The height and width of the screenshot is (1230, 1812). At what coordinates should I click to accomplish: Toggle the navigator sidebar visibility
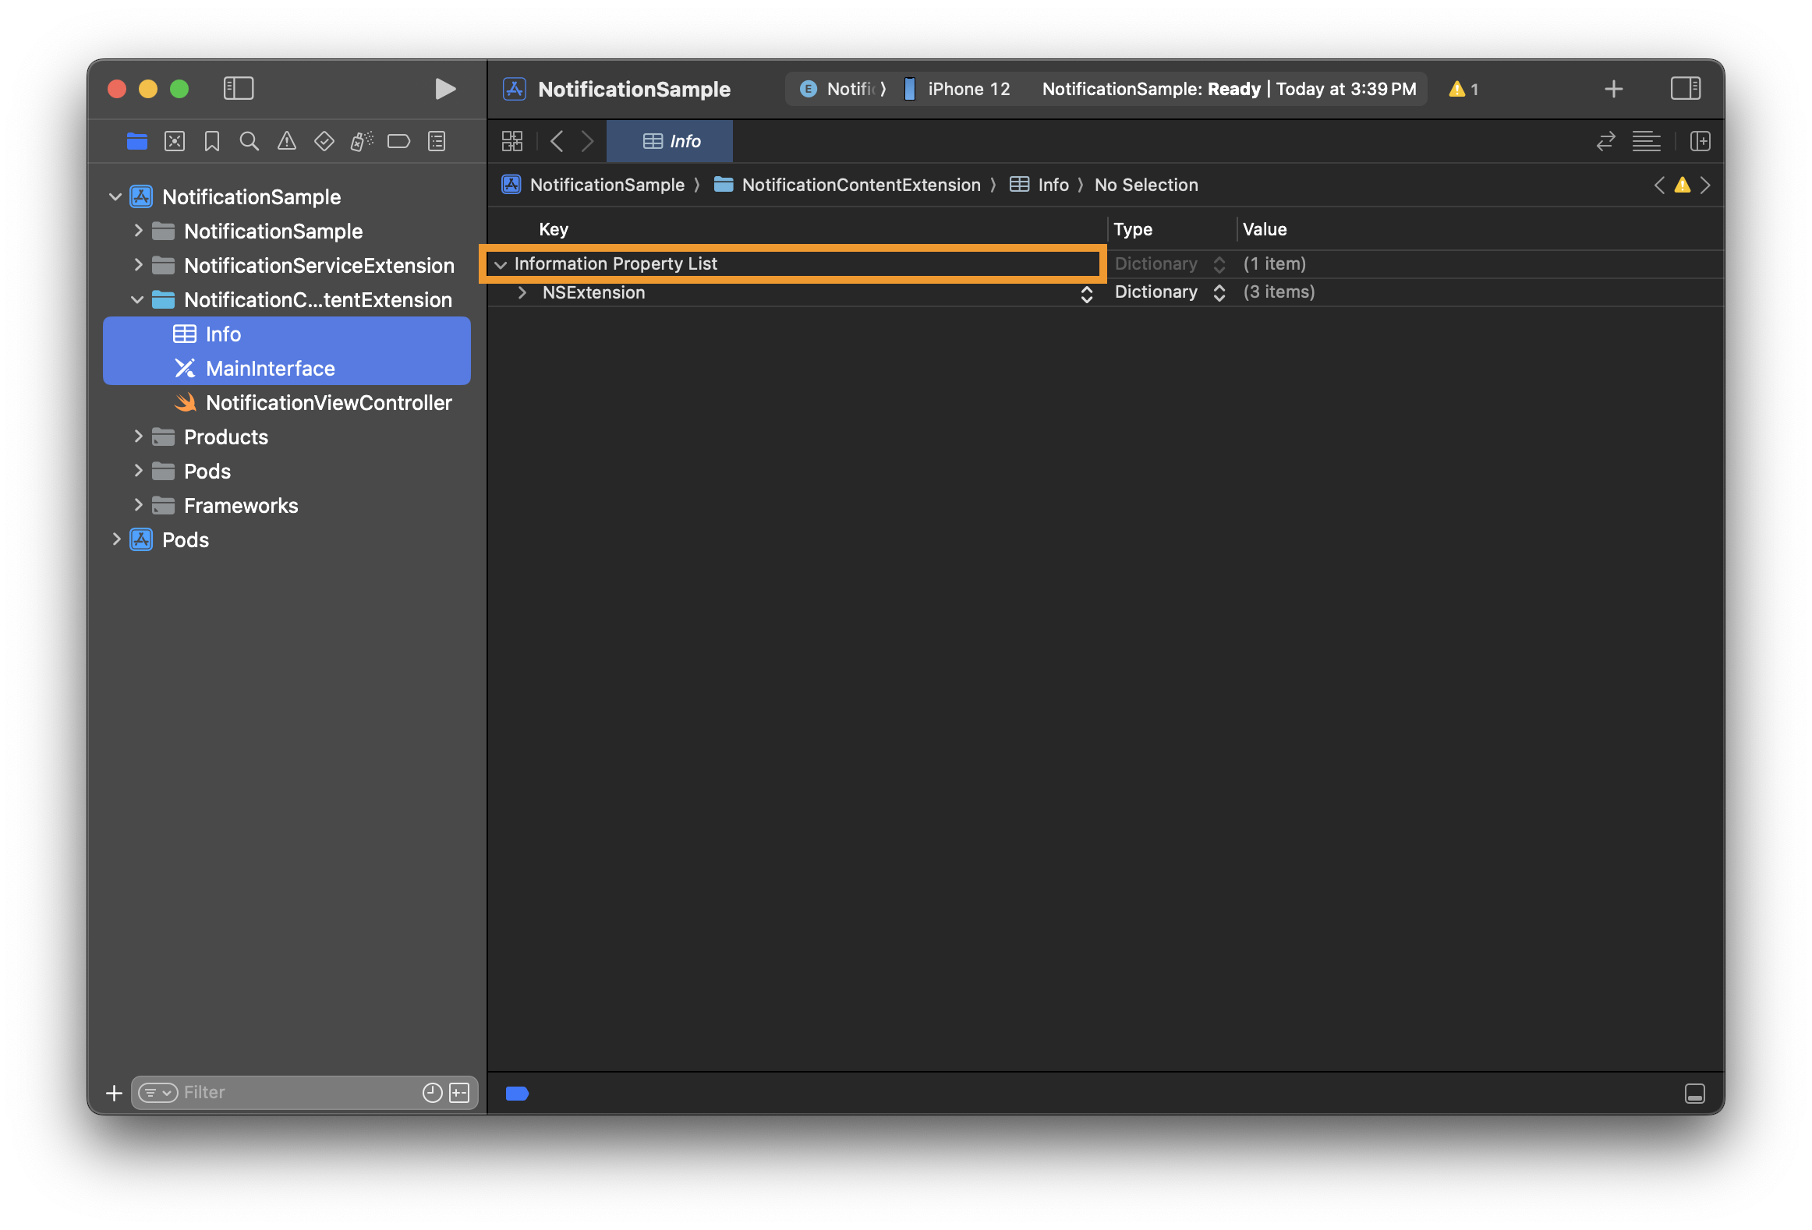[x=239, y=89]
